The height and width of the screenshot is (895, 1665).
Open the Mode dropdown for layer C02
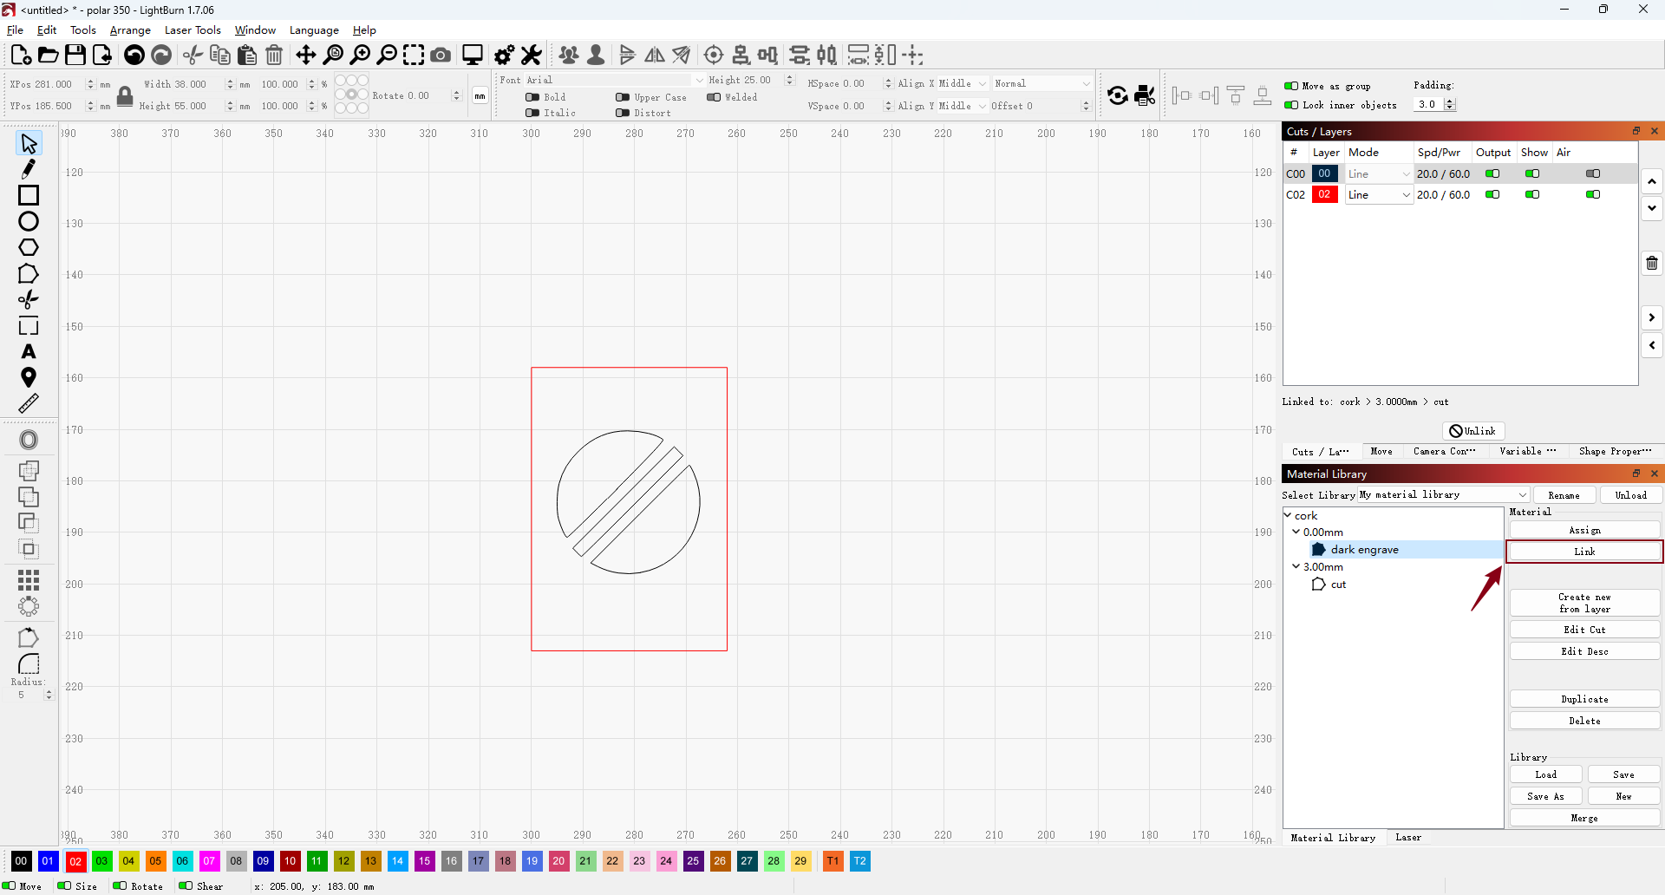[1379, 195]
